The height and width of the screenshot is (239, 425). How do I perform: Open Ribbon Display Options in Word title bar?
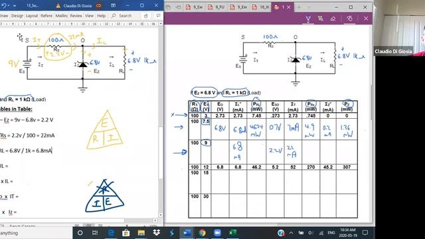coord(114,5)
